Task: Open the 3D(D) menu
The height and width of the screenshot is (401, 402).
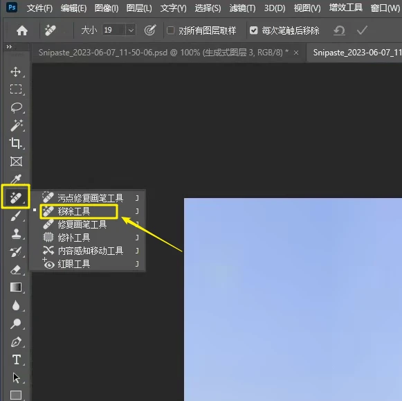Action: click(x=275, y=8)
